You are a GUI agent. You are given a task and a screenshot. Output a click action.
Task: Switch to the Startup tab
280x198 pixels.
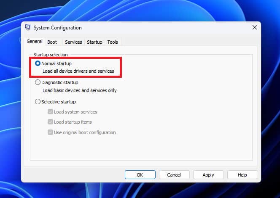coord(94,42)
